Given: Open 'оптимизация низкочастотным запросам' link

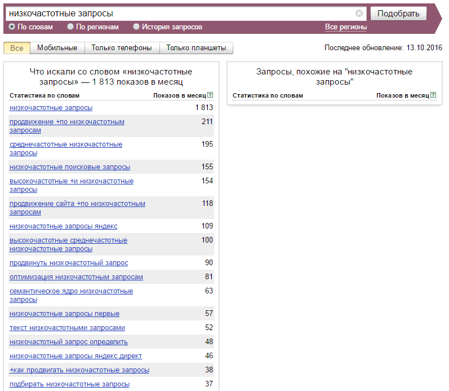Looking at the screenshot, I should 76,277.
